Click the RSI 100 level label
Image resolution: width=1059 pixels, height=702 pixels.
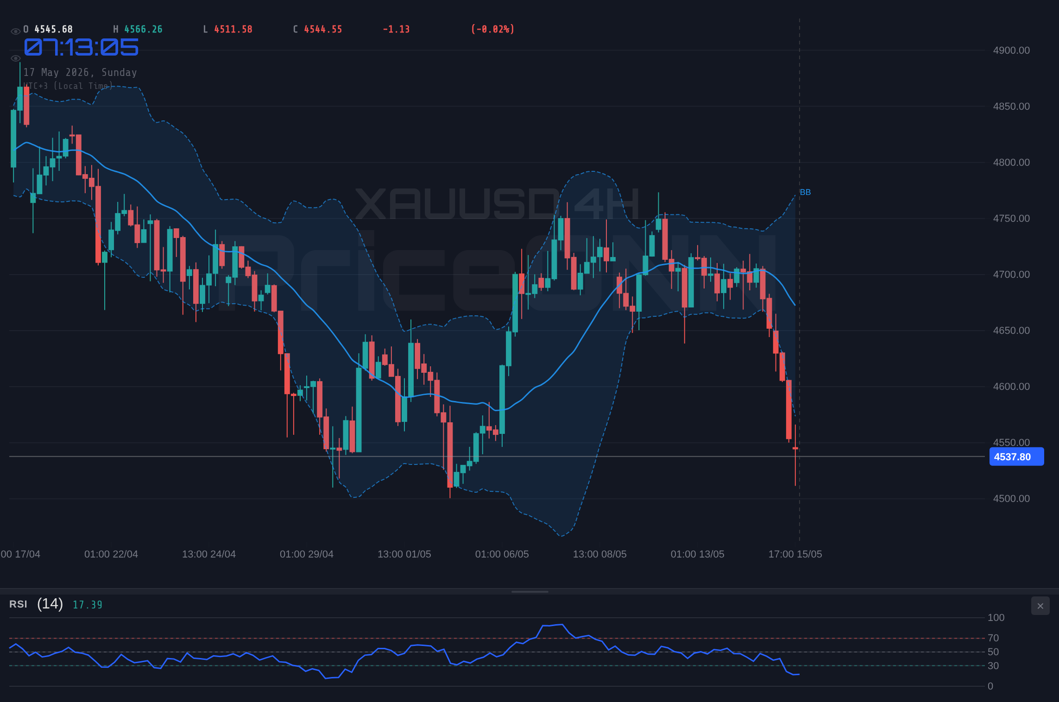[996, 618]
